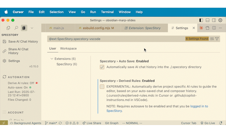This screenshot has width=226, height=133.
Task: Click the 'Files Changed: 0' text
Action: pos(19,100)
